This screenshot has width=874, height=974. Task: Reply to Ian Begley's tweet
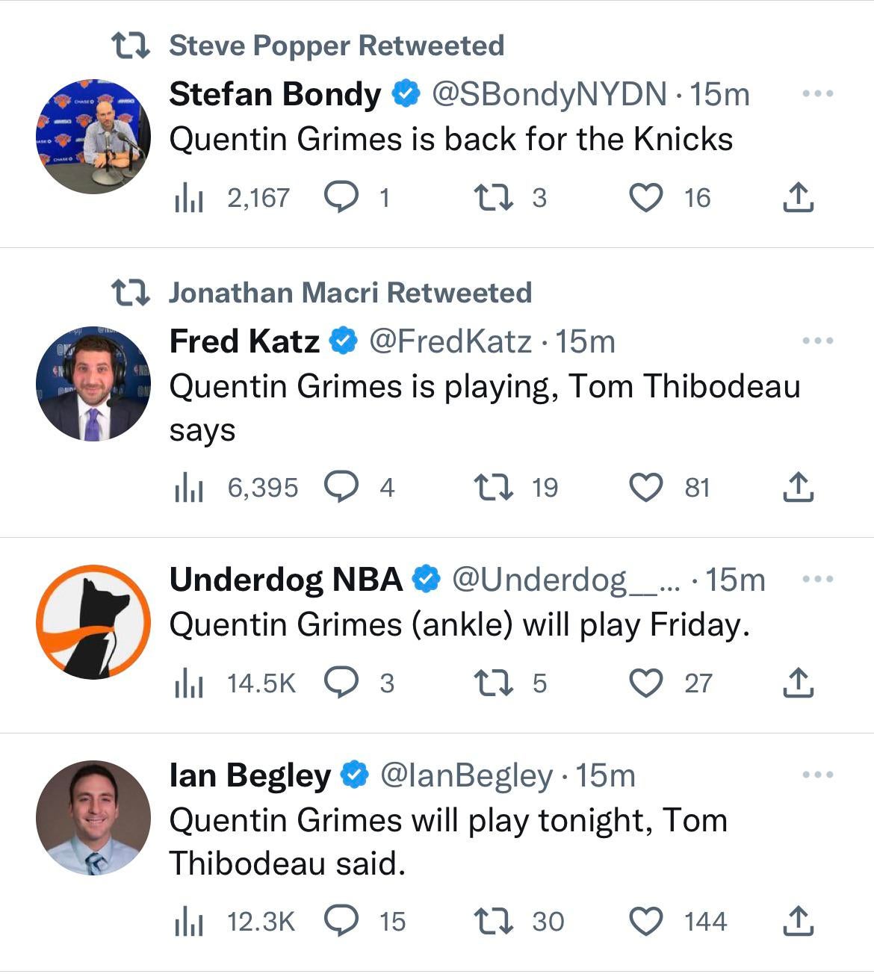(341, 921)
